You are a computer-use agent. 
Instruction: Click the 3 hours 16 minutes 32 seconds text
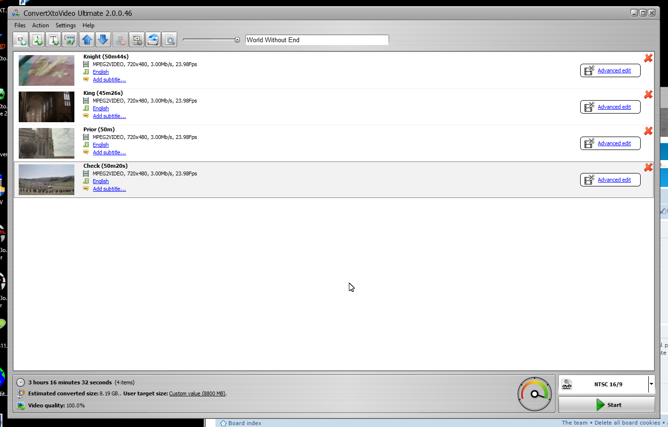click(x=70, y=382)
